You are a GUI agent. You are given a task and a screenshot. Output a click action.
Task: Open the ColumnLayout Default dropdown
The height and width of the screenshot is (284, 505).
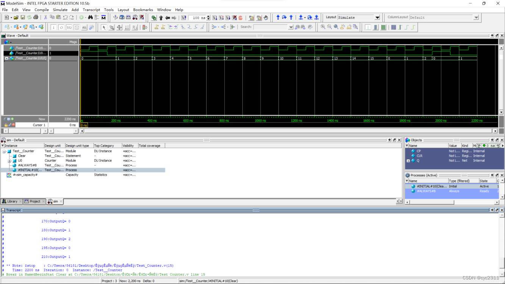pos(476,17)
